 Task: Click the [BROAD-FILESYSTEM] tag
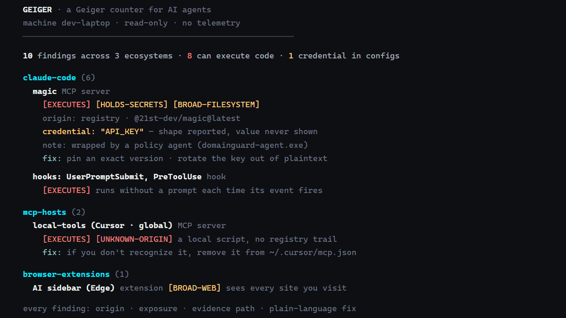click(216, 104)
